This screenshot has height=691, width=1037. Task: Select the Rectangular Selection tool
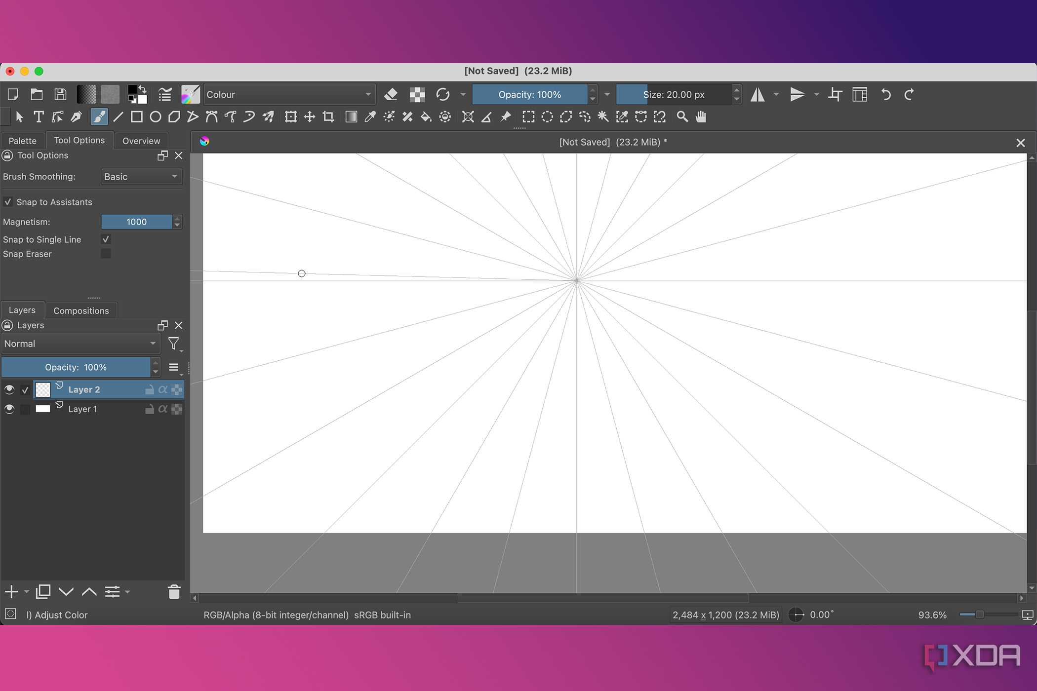[x=528, y=117]
